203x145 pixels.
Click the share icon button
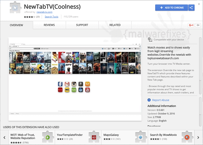pos(191,7)
